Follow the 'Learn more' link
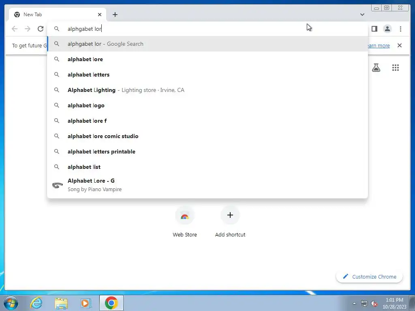 coord(379,45)
